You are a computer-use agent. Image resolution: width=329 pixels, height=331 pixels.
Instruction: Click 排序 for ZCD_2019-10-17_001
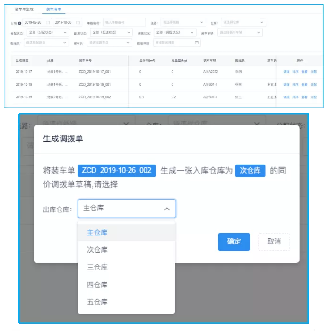pyautogui.click(x=295, y=72)
